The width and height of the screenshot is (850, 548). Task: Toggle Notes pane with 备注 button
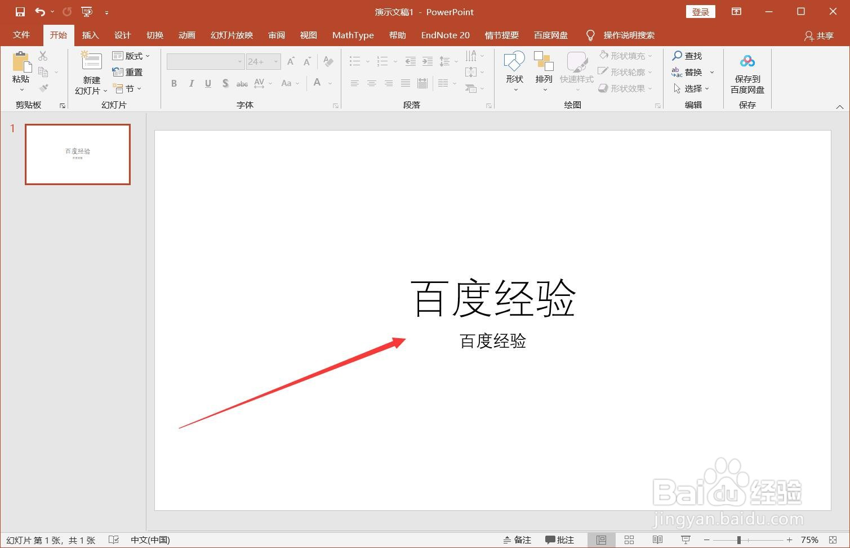pos(517,540)
